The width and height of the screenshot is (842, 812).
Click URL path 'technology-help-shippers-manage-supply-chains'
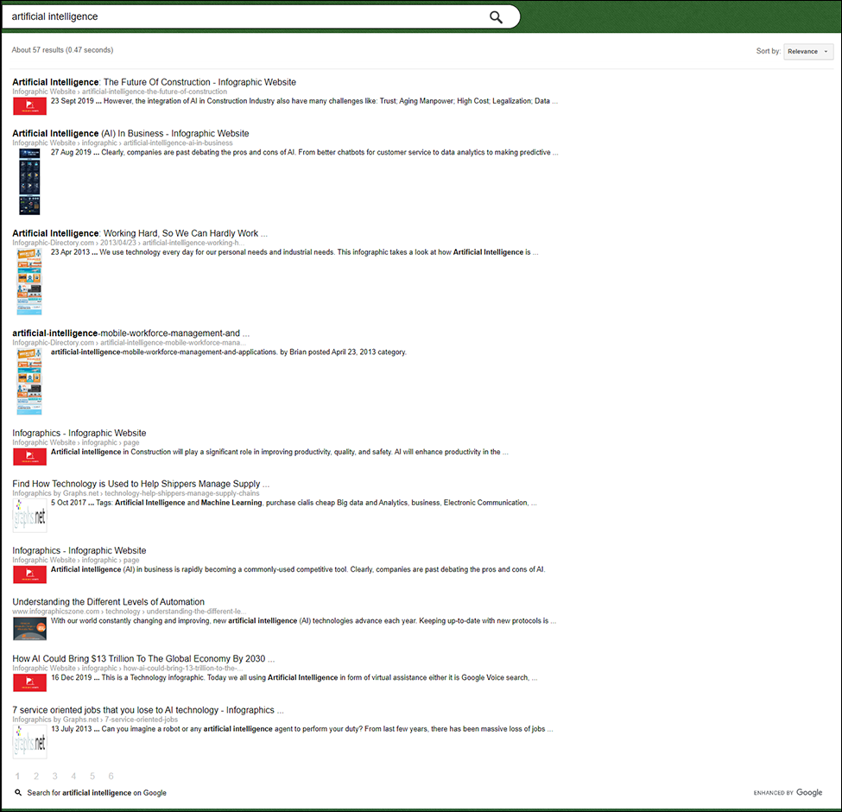(182, 493)
